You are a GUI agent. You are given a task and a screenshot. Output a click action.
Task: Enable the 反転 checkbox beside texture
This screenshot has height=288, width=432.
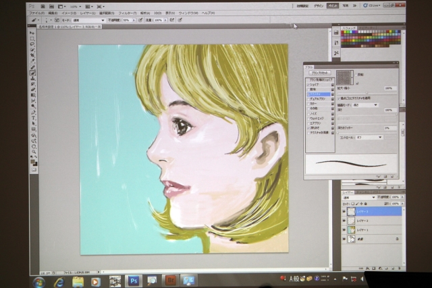pyautogui.click(x=356, y=75)
